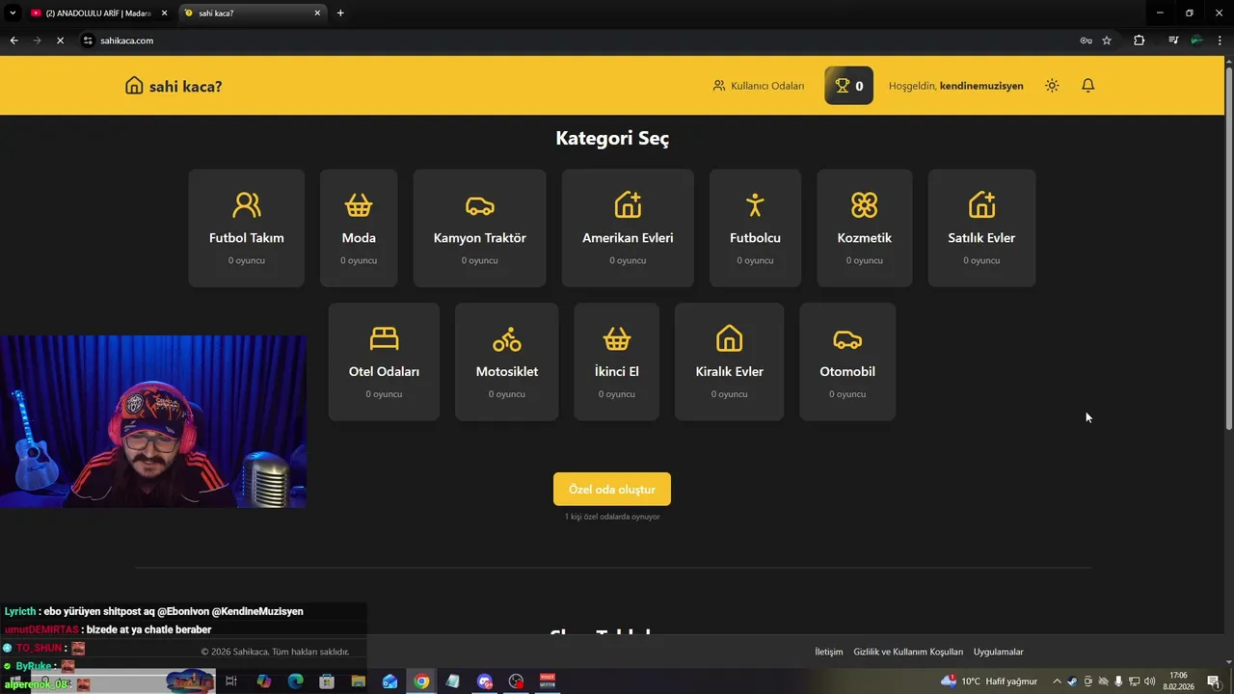1234x694 pixels.
Task: Open Chrome in the Windows taskbar
Action: click(421, 681)
